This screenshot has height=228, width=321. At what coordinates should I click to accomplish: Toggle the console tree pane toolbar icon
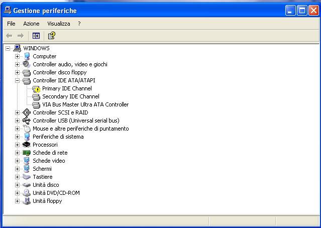pos(36,36)
